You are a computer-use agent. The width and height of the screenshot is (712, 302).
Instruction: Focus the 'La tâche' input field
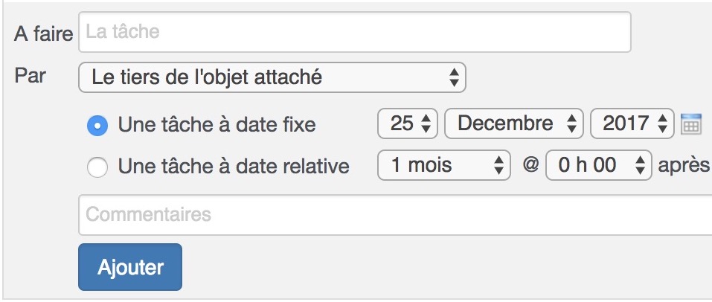click(355, 32)
